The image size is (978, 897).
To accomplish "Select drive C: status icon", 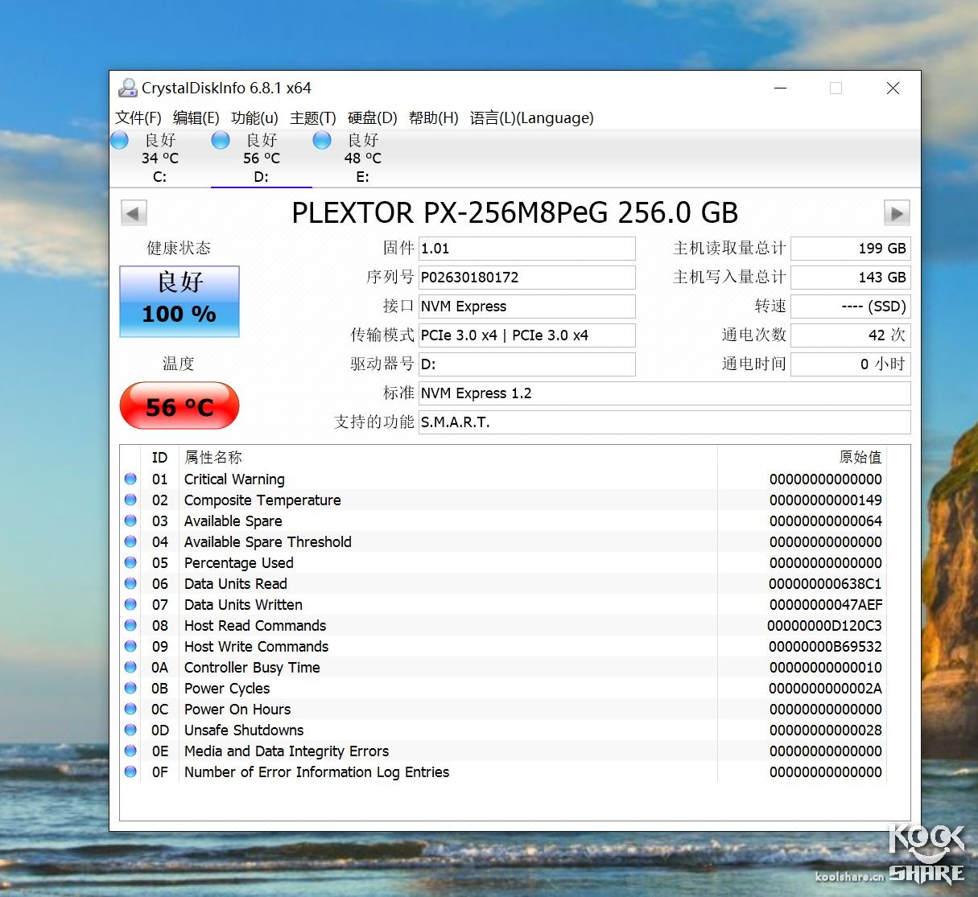I will point(119,140).
